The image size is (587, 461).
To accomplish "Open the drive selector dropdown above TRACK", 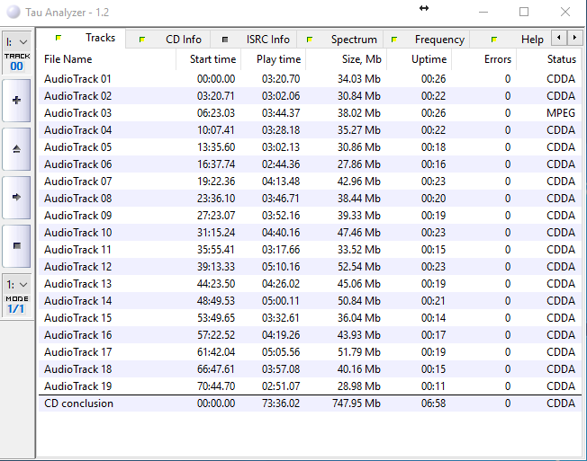I will click(x=17, y=42).
